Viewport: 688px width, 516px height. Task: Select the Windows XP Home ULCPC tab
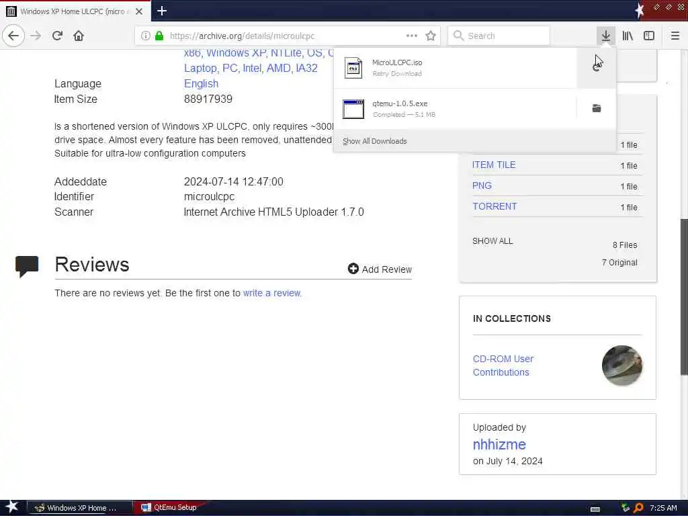pos(75,11)
